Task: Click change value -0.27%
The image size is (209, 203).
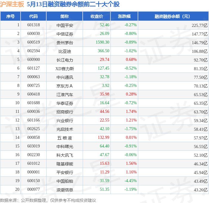Action: coord(130,25)
